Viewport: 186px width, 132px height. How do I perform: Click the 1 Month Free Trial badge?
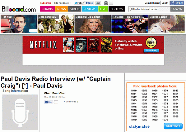point(151,43)
